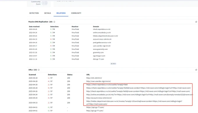Click the 4 / 94 detection for user.userdoc-sign.kro.kr
Viewport: 198px width, 113px height.
[52, 46]
